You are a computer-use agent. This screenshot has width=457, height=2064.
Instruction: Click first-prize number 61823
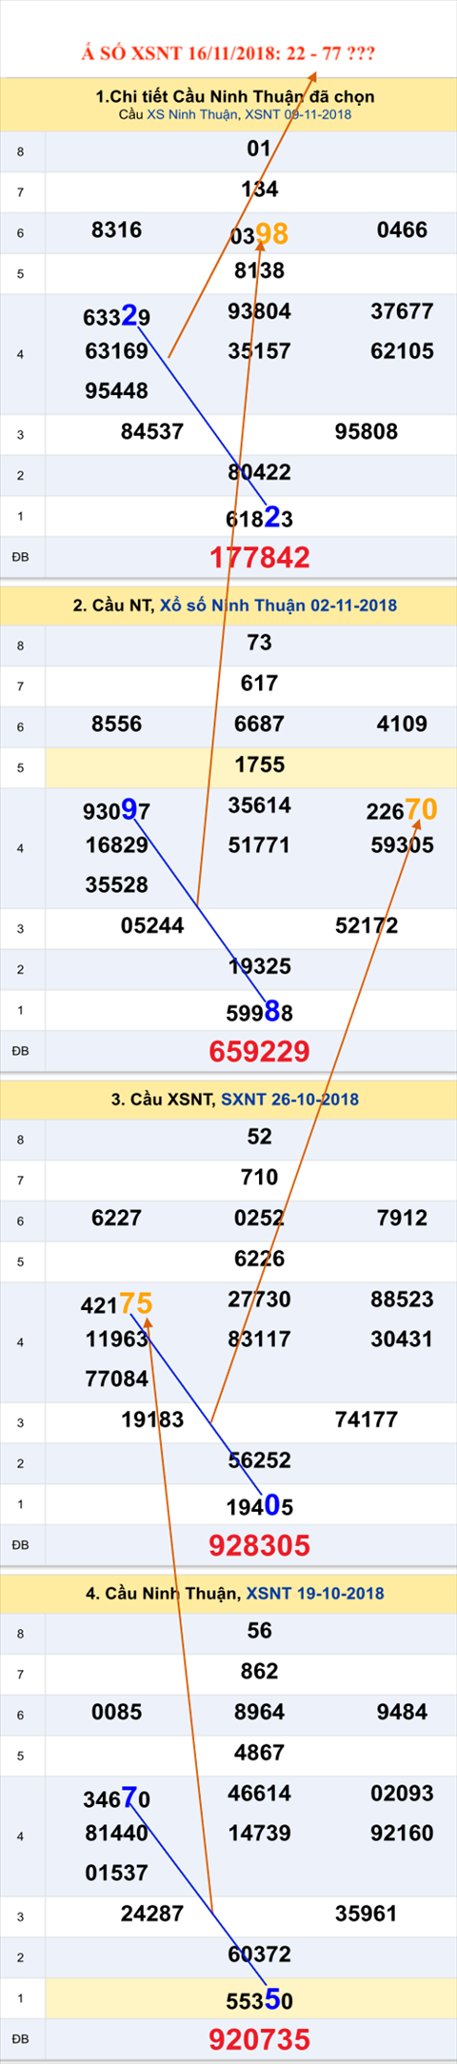coord(259,518)
